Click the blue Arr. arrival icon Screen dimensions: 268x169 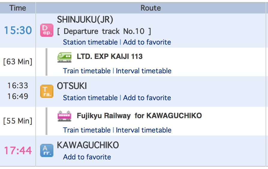tap(46, 150)
